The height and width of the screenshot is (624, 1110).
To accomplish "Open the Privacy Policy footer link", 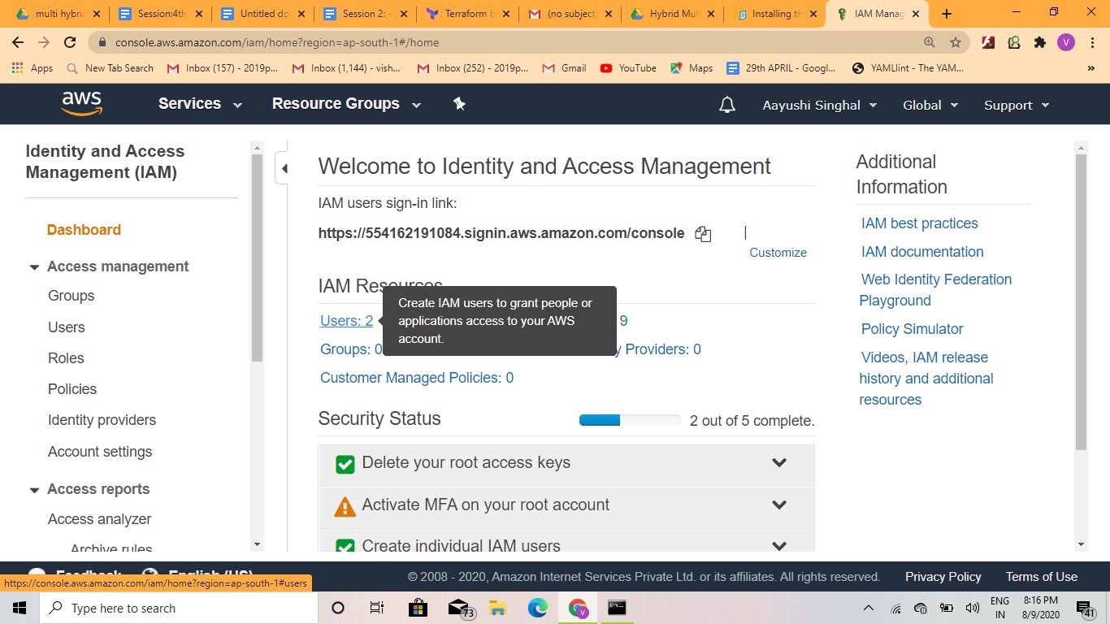I will pos(943,577).
